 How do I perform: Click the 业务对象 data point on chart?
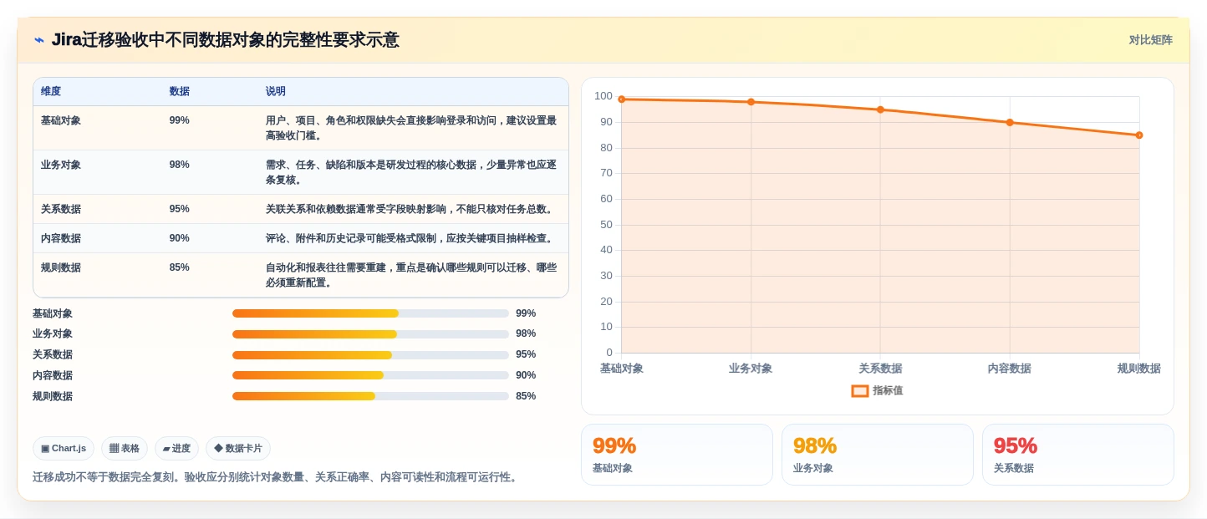point(751,102)
